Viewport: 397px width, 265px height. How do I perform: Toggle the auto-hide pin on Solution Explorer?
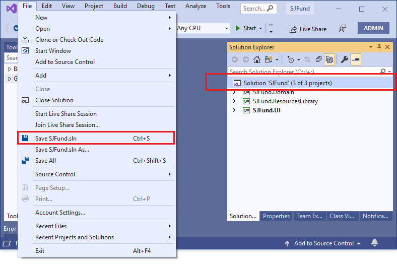click(379, 47)
